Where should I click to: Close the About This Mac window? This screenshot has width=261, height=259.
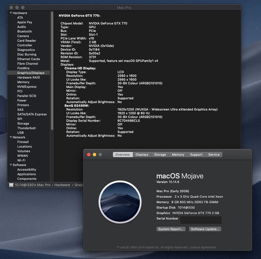tap(89, 155)
